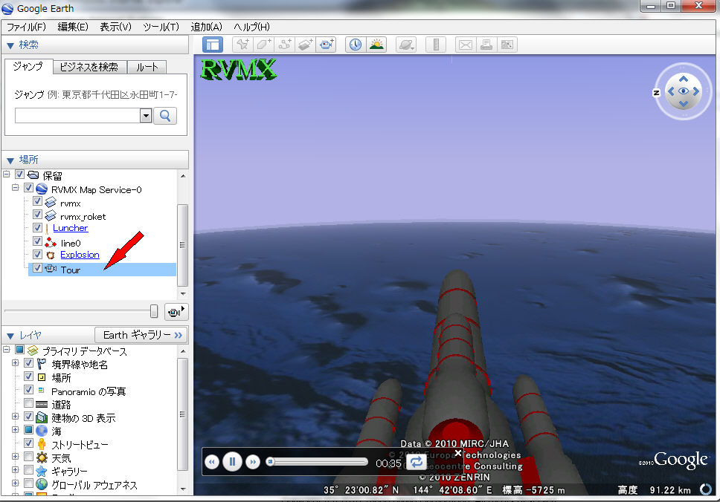
Task: Click the Record a Tour camera icon
Action: click(x=327, y=45)
